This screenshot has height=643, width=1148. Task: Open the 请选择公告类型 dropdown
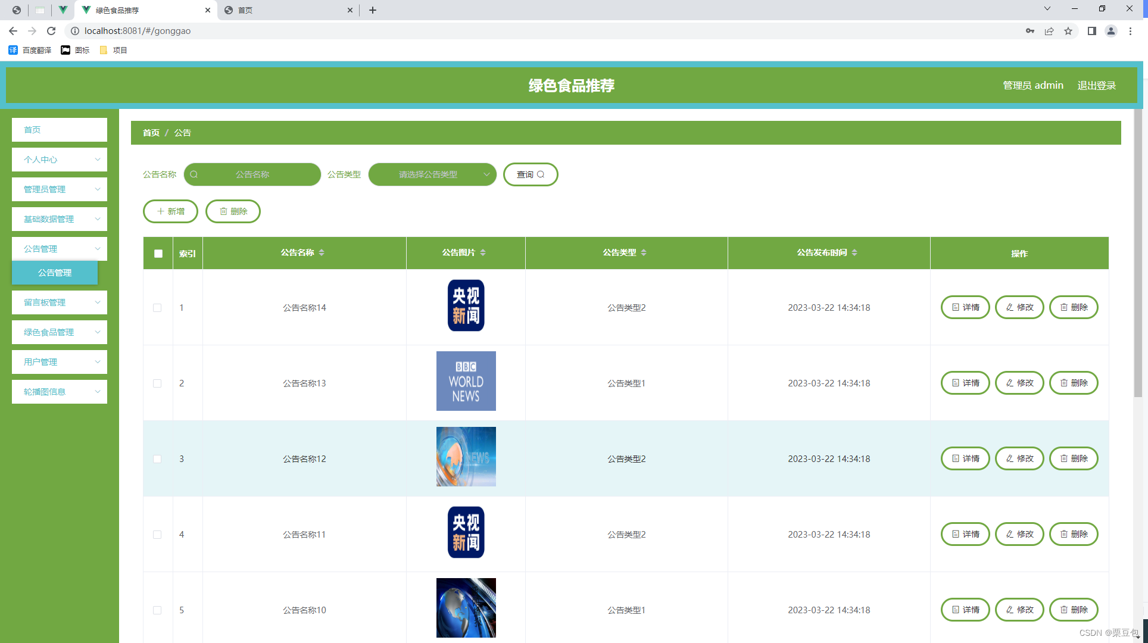432,174
